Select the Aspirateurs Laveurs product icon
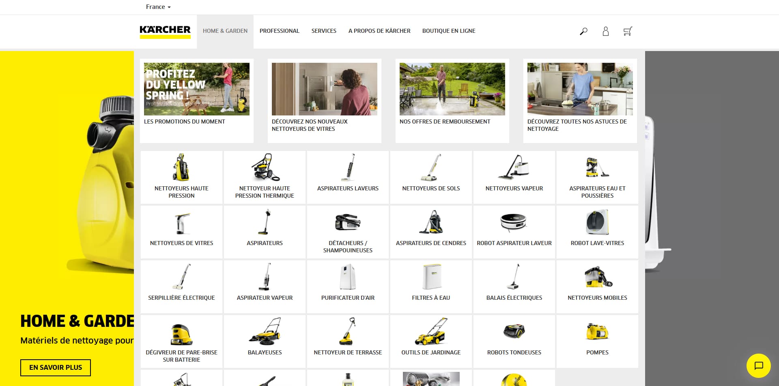Screen dimensions: 779x386 click(x=348, y=167)
